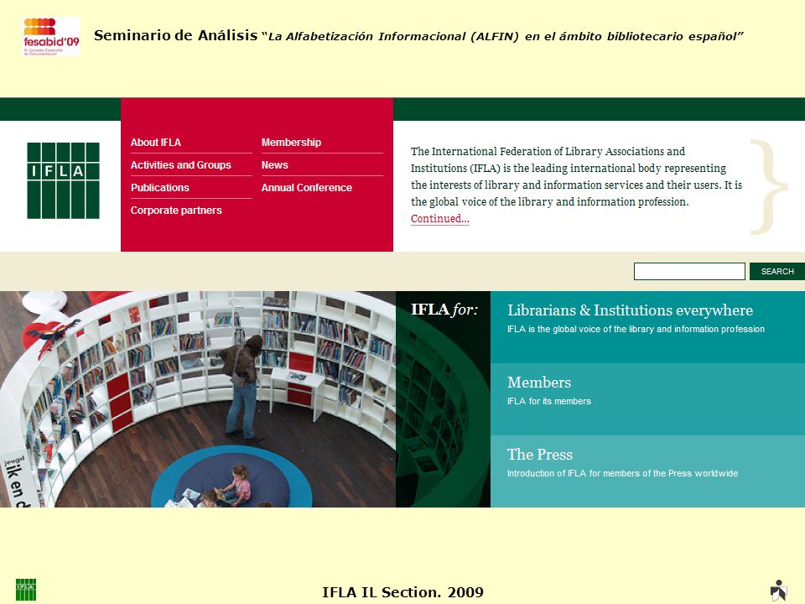The image size is (805, 604).
Task: Open the News menu item
Action: tap(275, 165)
